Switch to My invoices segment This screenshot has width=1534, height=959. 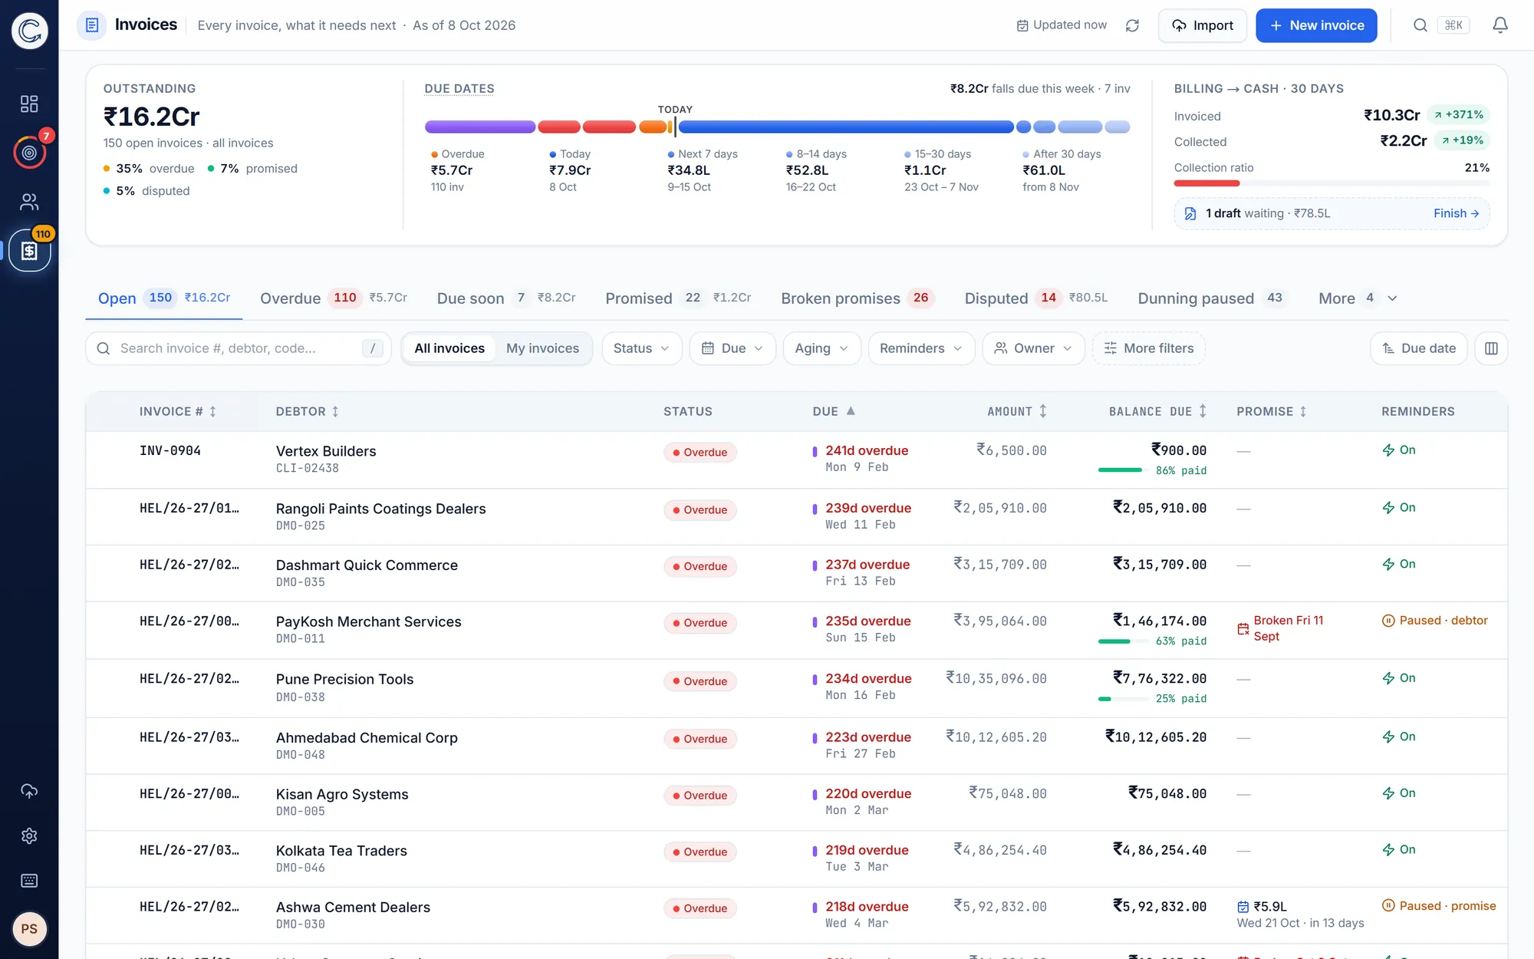click(542, 348)
